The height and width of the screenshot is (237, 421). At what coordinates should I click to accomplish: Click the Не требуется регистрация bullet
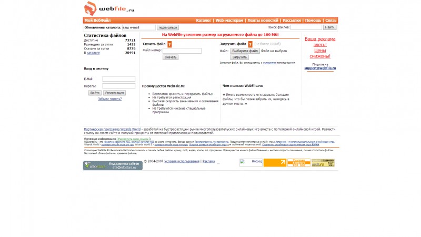[172, 97]
